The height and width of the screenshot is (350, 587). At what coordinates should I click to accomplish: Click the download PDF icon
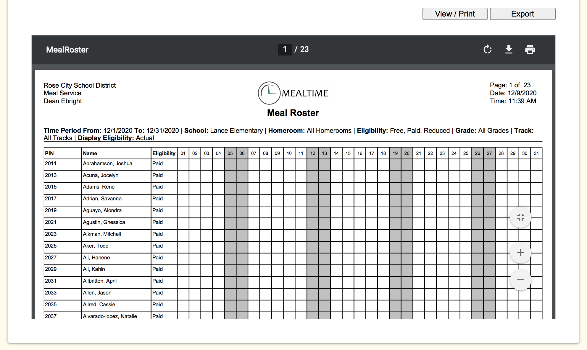[509, 50]
